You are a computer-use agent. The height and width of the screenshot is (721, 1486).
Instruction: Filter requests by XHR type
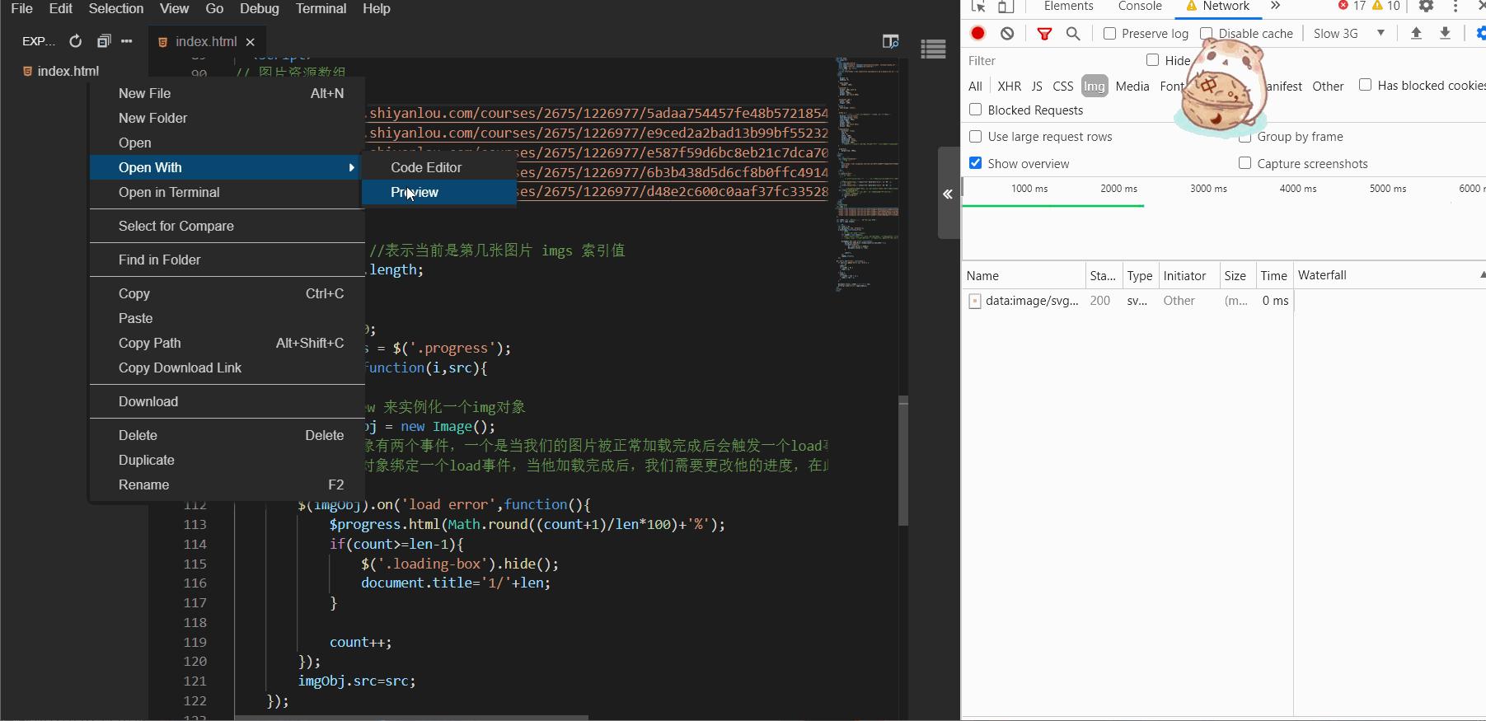pyautogui.click(x=1009, y=86)
